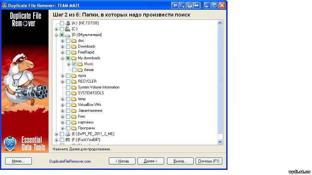This screenshot has width=312, height=175.
Task: Click the Downloads folder icon
Action: coord(74,47)
